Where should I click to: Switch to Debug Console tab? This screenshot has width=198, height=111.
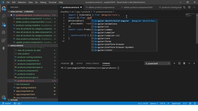point(93,64)
